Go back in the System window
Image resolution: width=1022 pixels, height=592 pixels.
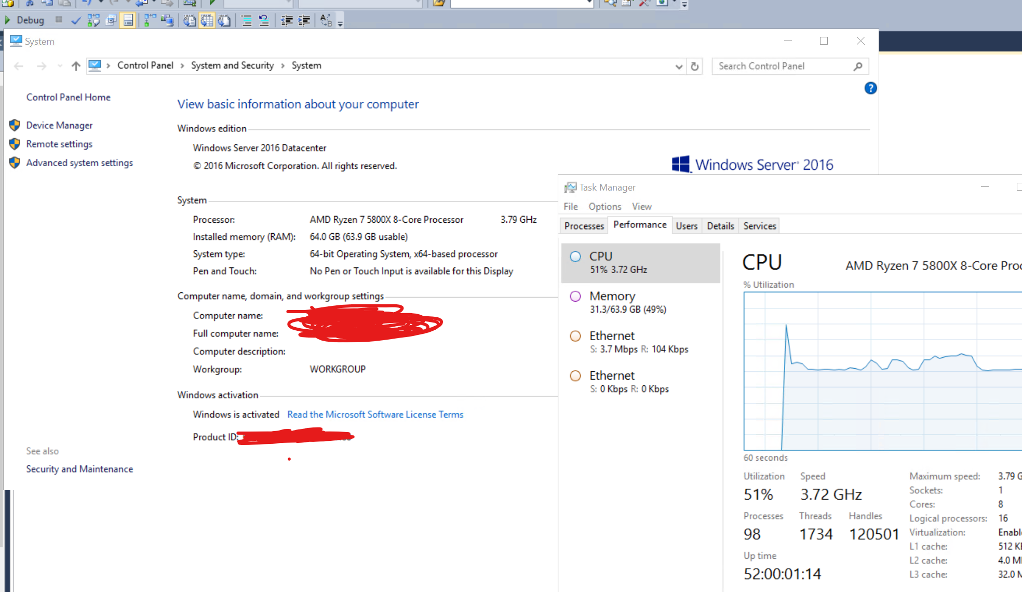click(x=19, y=66)
